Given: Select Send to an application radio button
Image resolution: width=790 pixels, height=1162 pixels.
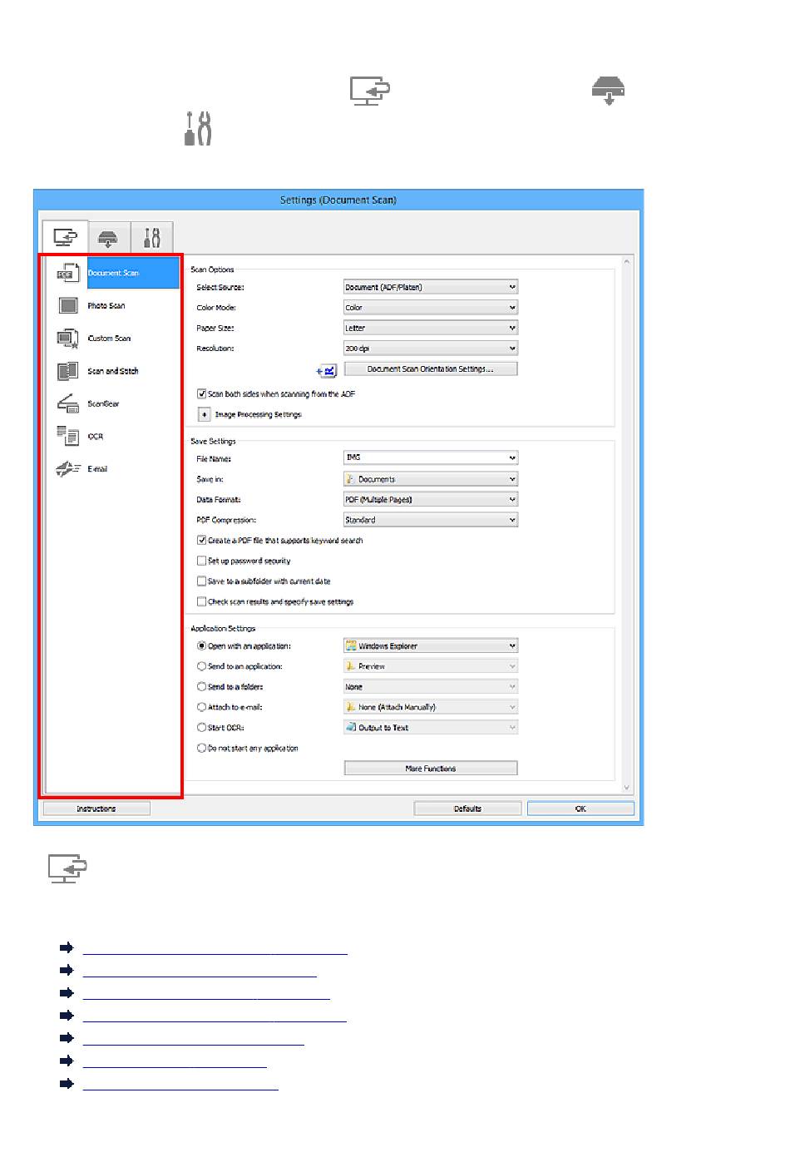Looking at the screenshot, I should coord(201,666).
